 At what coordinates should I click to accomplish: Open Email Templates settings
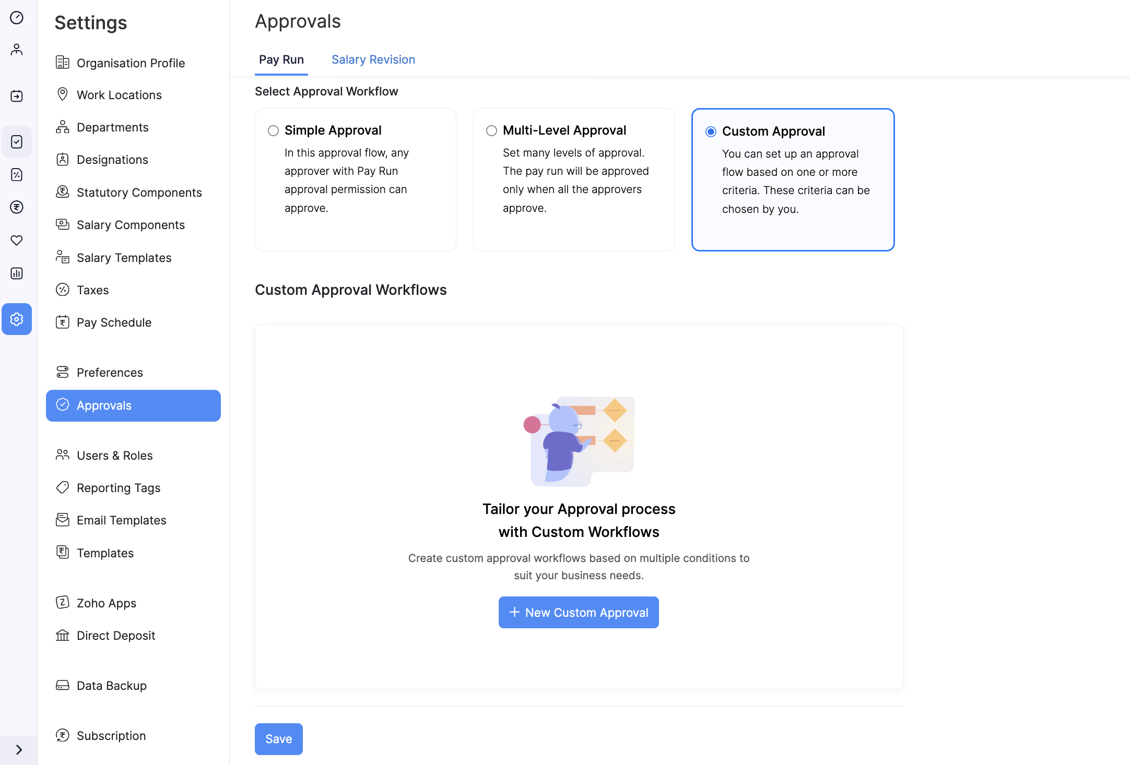[121, 520]
